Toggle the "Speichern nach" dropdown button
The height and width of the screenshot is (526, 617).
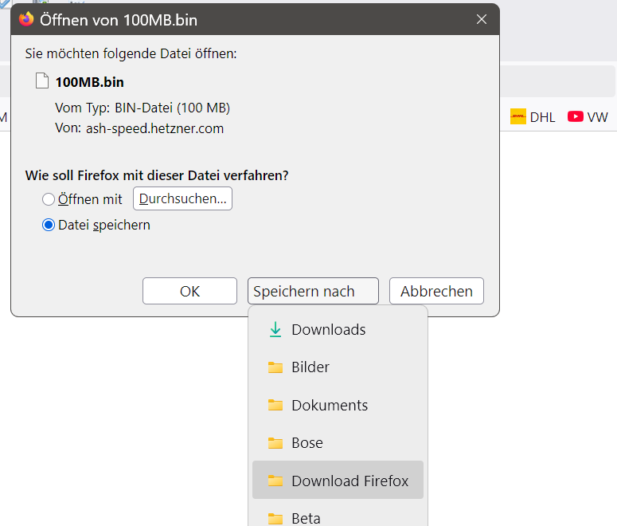pos(313,291)
